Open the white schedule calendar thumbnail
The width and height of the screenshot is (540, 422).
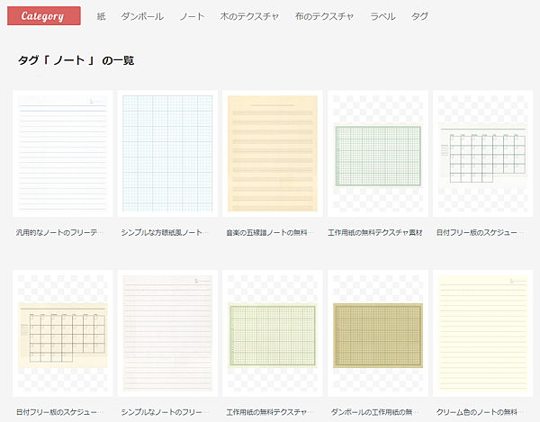point(483,154)
